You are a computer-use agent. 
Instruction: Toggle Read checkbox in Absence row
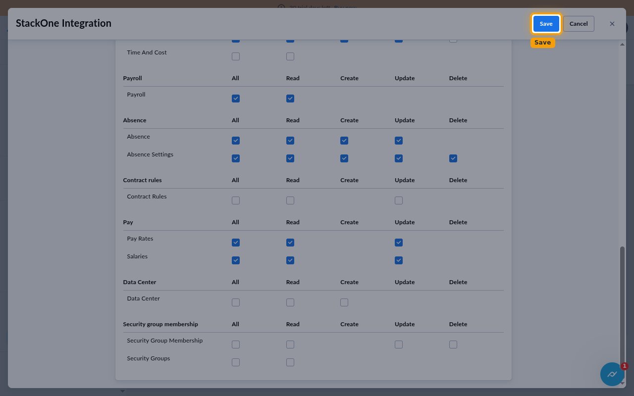290,141
